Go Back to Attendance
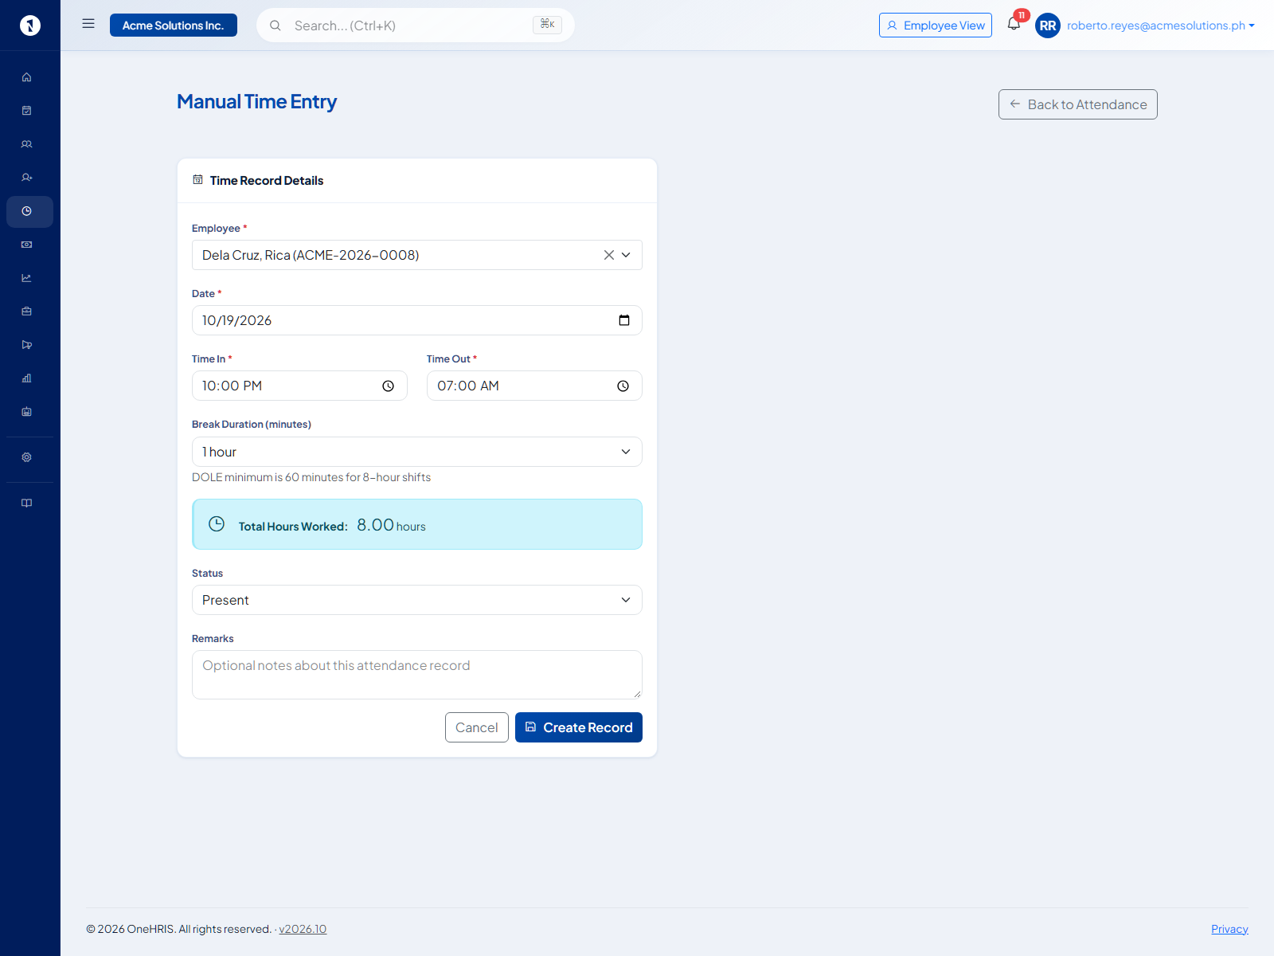 click(x=1078, y=104)
